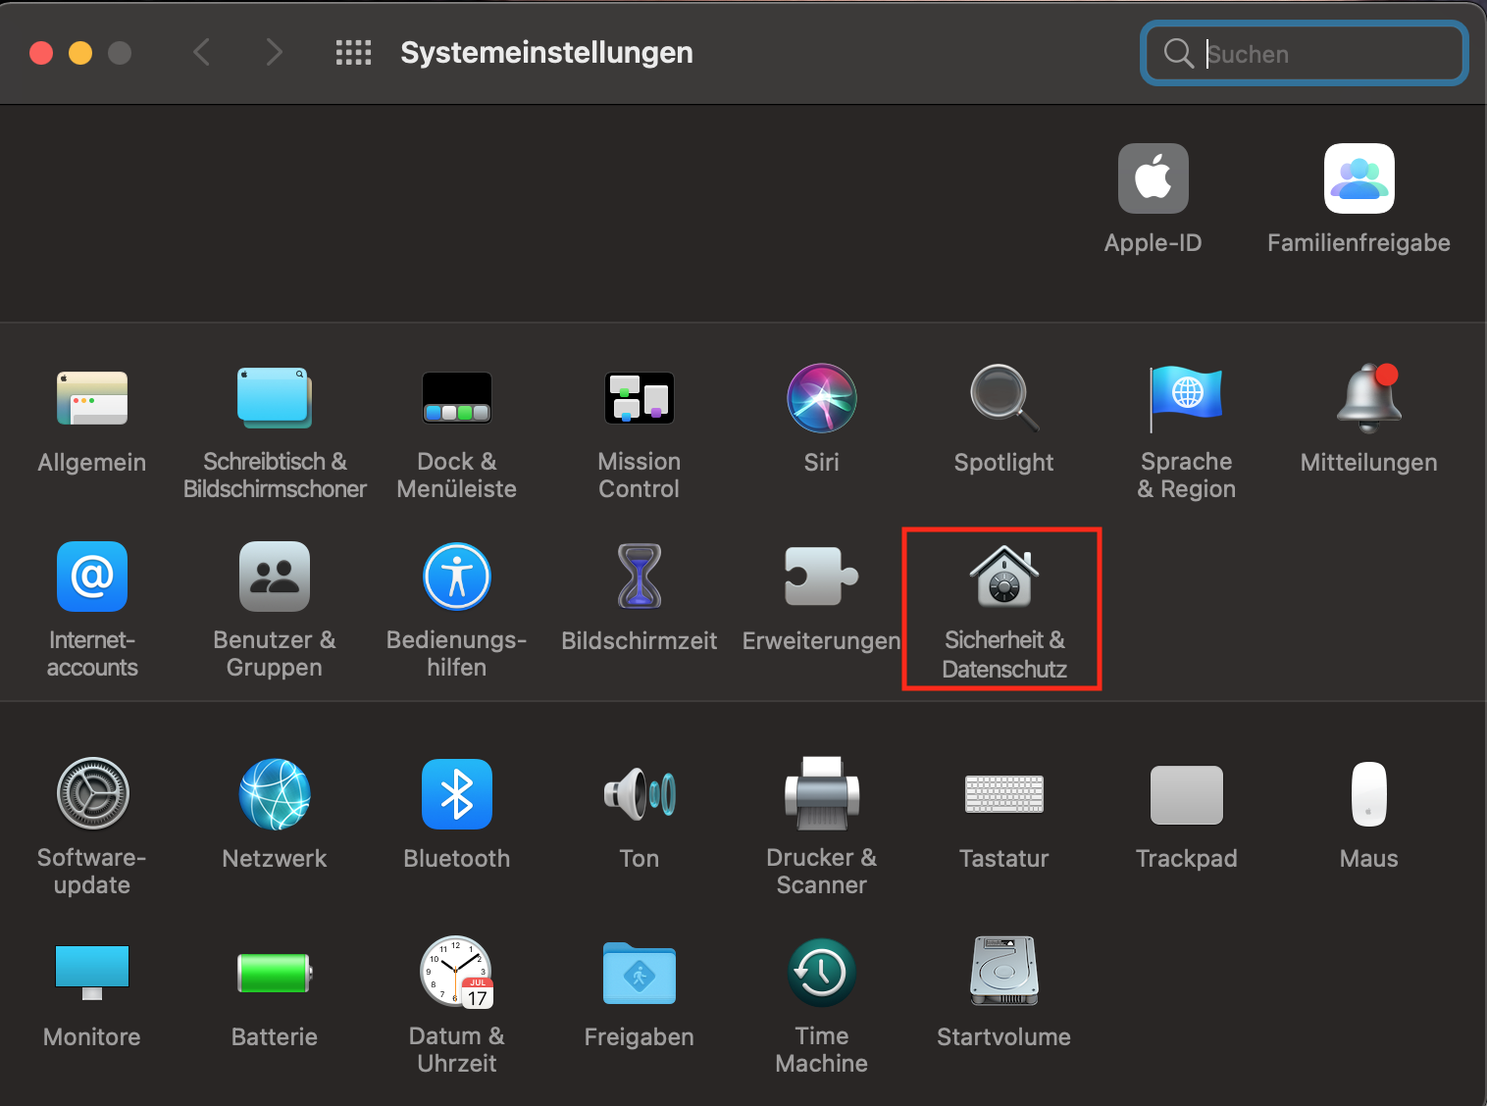The height and width of the screenshot is (1106, 1487).
Task: Go back with the left chevron
Action: pyautogui.click(x=202, y=52)
